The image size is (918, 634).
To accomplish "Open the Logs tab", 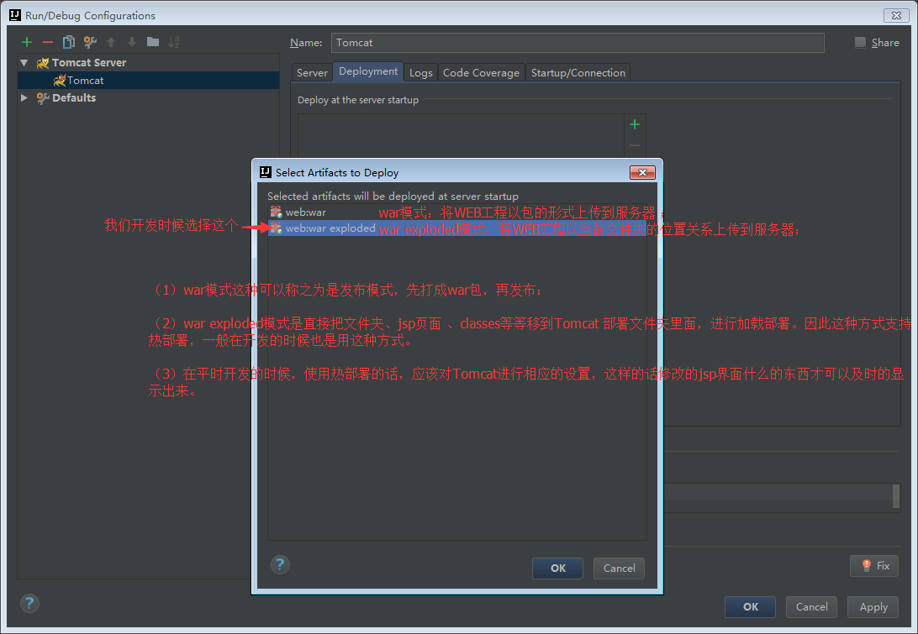I will tap(421, 72).
